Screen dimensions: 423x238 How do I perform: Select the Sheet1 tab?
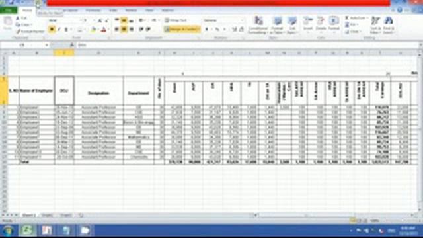(x=29, y=215)
